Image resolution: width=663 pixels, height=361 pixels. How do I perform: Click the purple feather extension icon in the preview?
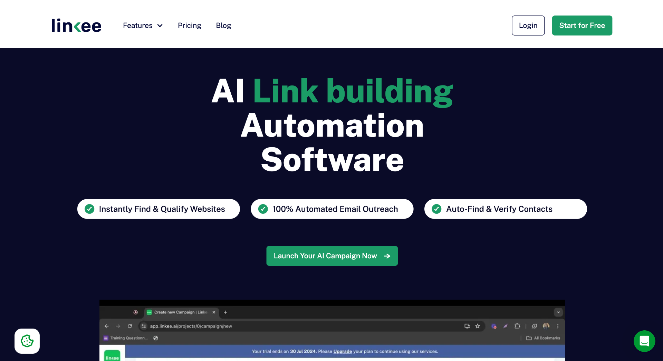pyautogui.click(x=506, y=326)
